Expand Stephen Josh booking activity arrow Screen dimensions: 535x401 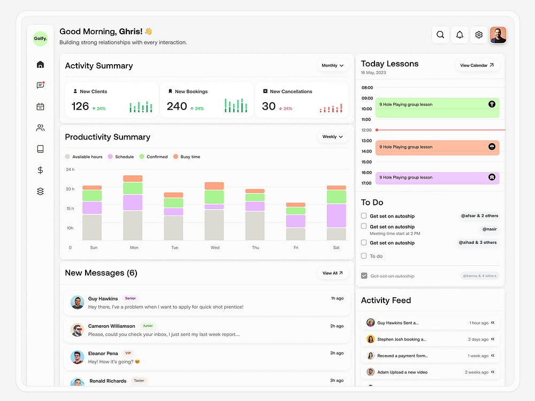pos(493,340)
